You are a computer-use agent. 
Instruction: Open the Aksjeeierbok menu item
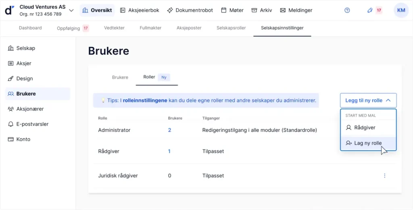(x=140, y=10)
